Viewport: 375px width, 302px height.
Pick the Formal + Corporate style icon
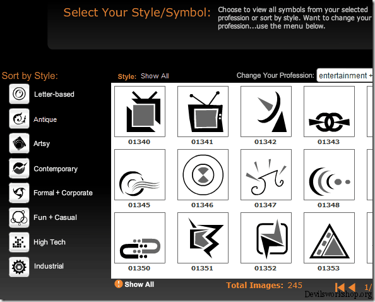(19, 193)
